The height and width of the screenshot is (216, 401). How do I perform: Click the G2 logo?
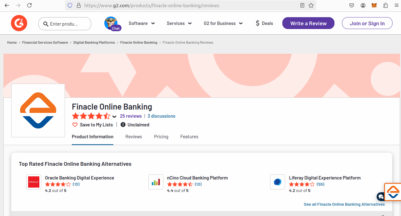coord(19,23)
